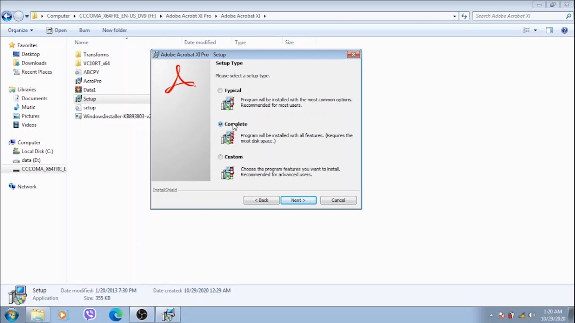Close the Adobe Acrobat XI Pro setup dialog
This screenshot has height=323, width=575.
(x=353, y=54)
